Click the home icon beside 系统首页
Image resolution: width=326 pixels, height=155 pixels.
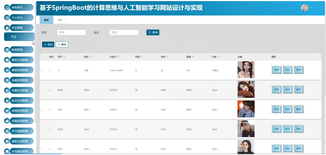click(7, 7)
